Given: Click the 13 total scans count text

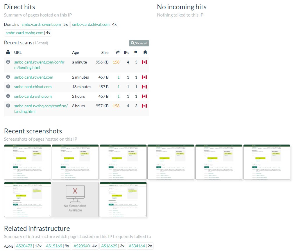Looking at the screenshot, I should [40, 43].
